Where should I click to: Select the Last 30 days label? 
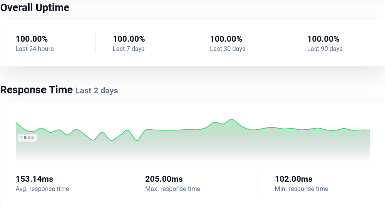(x=228, y=49)
